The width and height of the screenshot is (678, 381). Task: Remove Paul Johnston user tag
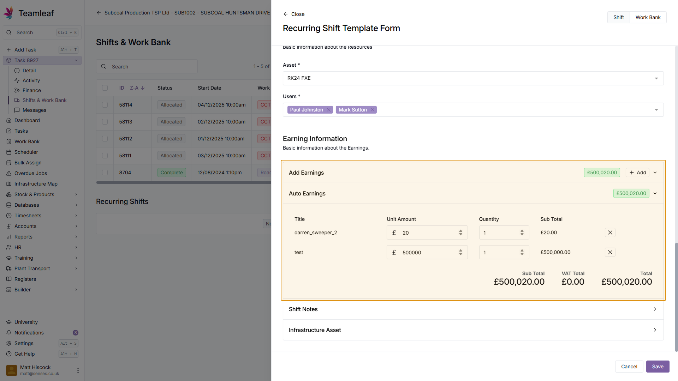point(329,110)
